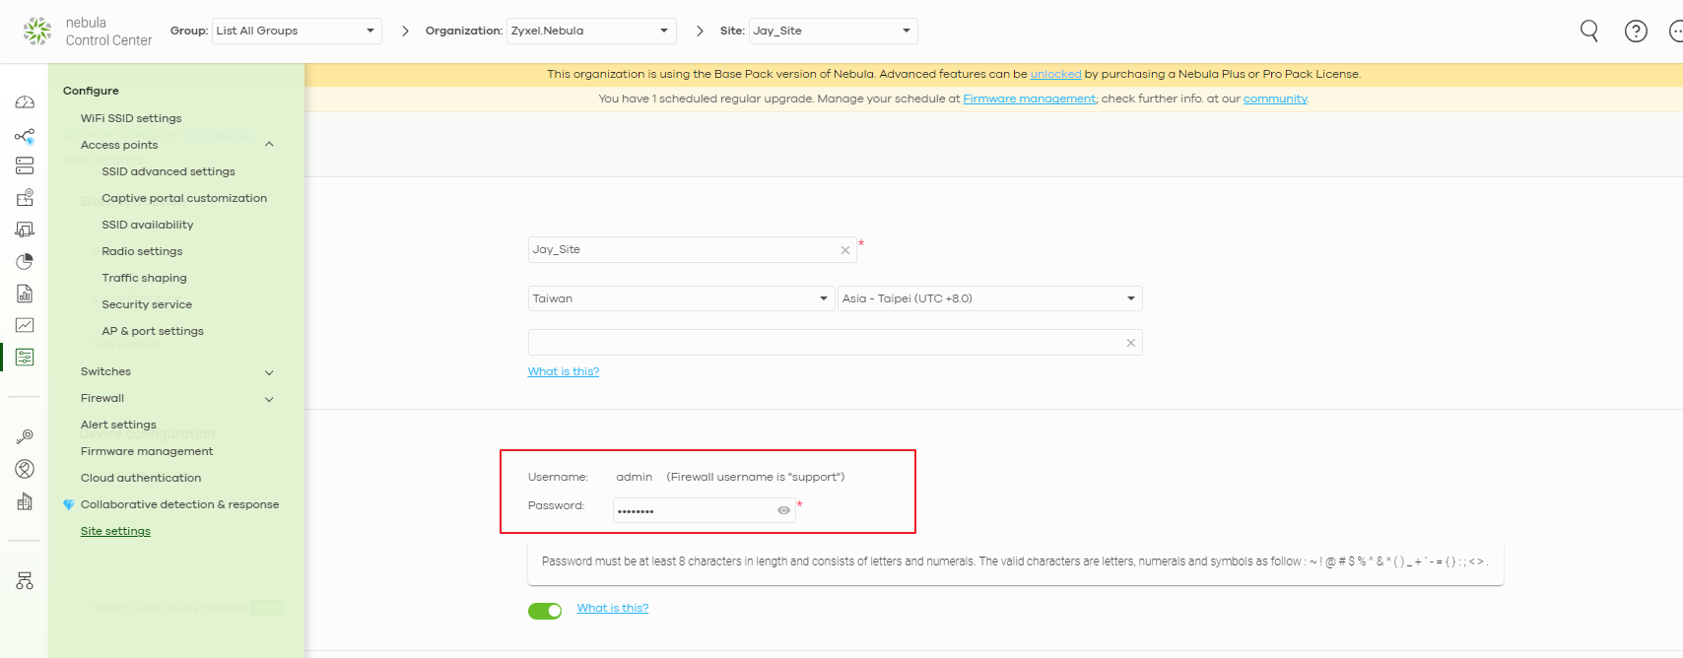Open the Site Jay_Site dropdown

click(x=833, y=31)
